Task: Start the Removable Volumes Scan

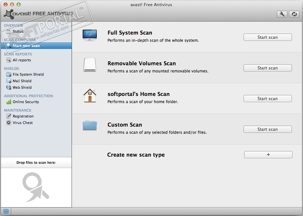Action: (x=268, y=68)
